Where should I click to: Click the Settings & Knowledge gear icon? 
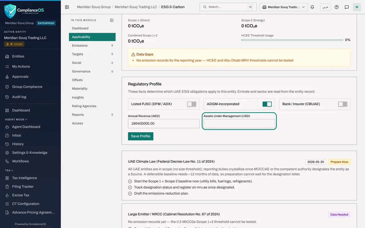tap(7, 153)
